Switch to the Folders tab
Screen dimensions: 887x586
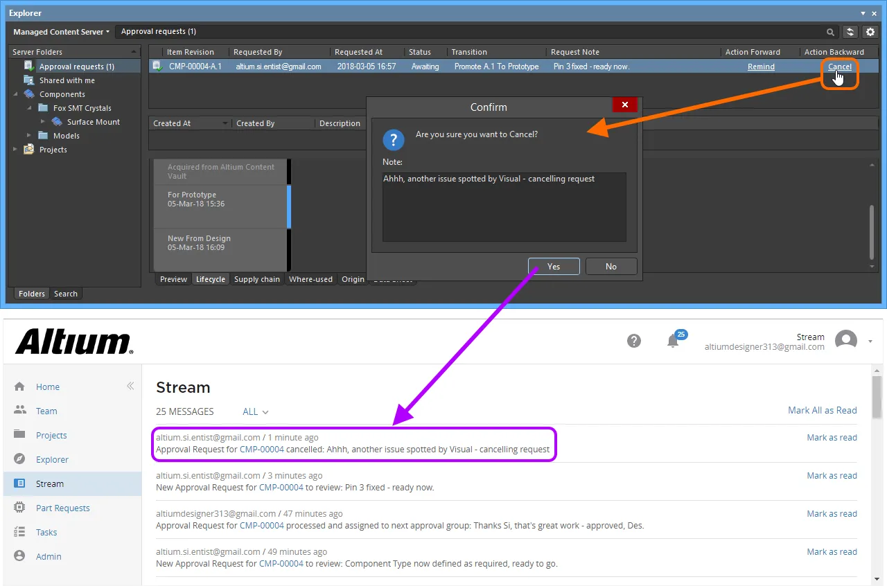click(x=32, y=294)
